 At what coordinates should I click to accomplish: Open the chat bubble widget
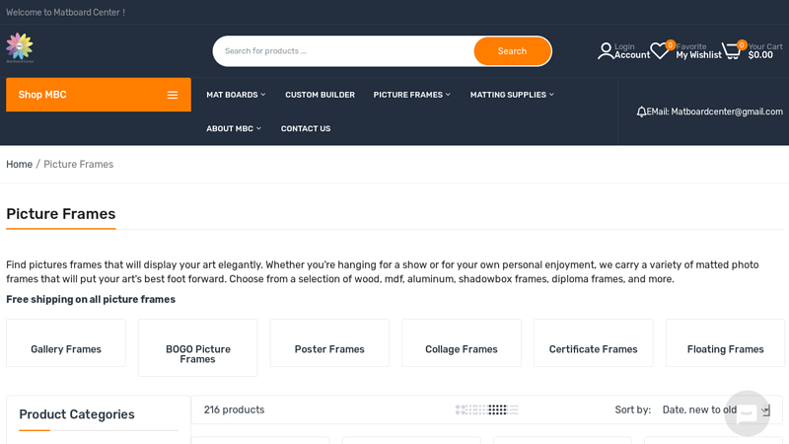[x=747, y=413]
